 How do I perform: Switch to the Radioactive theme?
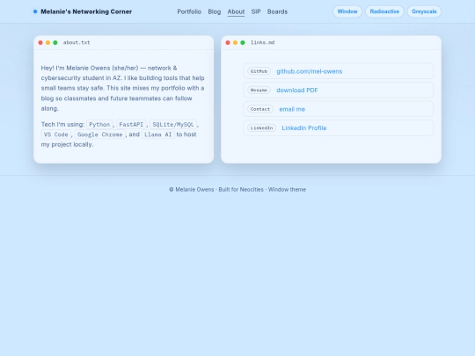384,11
